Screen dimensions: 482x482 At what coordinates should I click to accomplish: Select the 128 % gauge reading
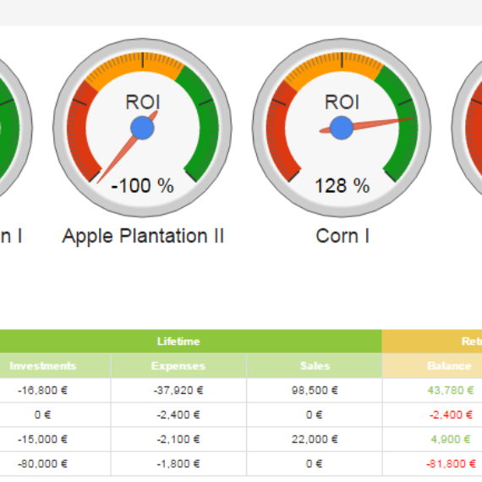tap(342, 186)
